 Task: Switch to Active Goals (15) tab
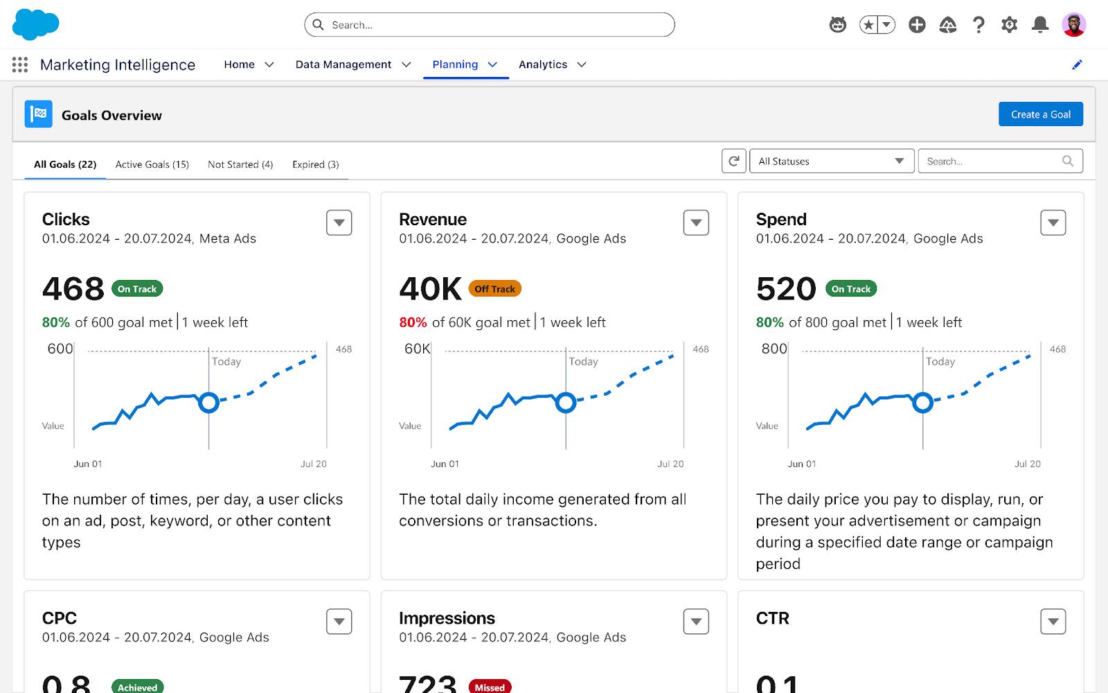point(152,164)
